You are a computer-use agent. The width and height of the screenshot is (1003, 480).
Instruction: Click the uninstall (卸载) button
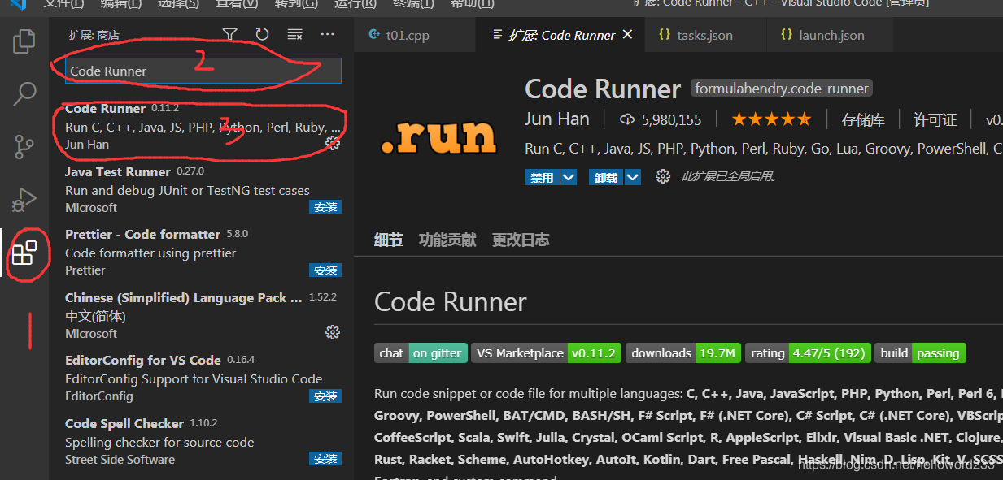[x=606, y=177]
